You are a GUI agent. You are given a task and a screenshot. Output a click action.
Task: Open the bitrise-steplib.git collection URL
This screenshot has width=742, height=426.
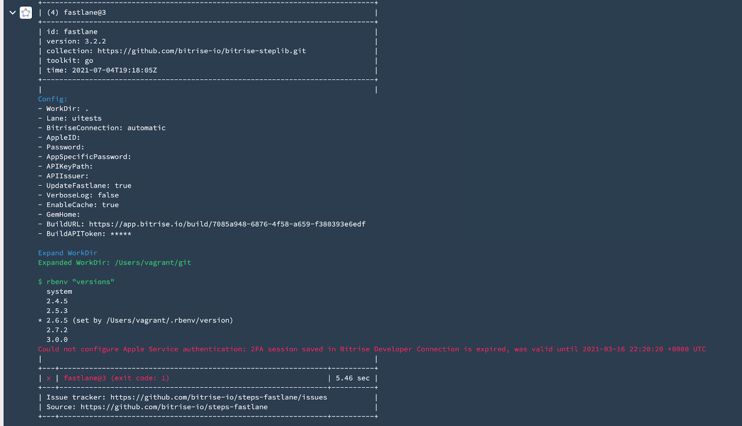(202, 51)
